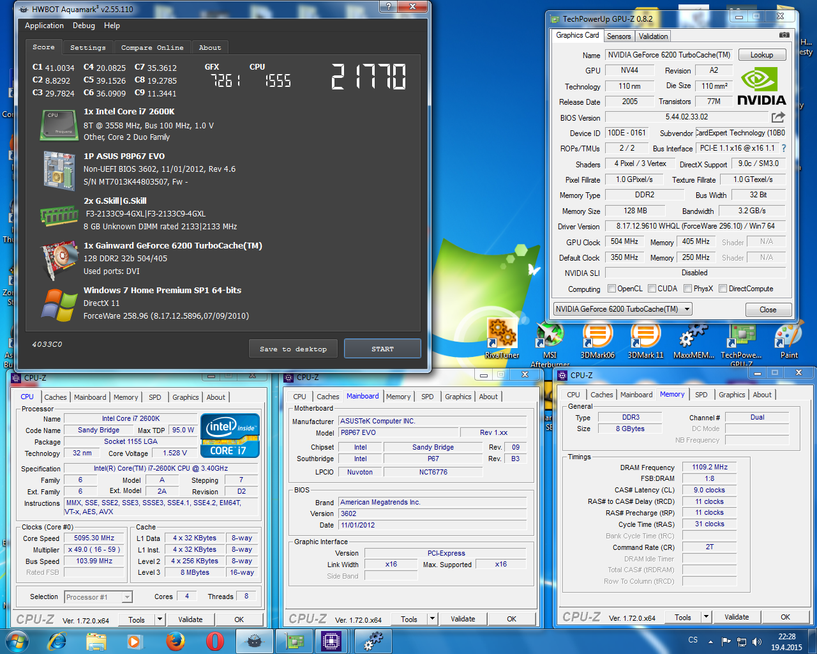
Task: Click the GPU Clock 504 MHz field
Action: pyautogui.click(x=624, y=241)
